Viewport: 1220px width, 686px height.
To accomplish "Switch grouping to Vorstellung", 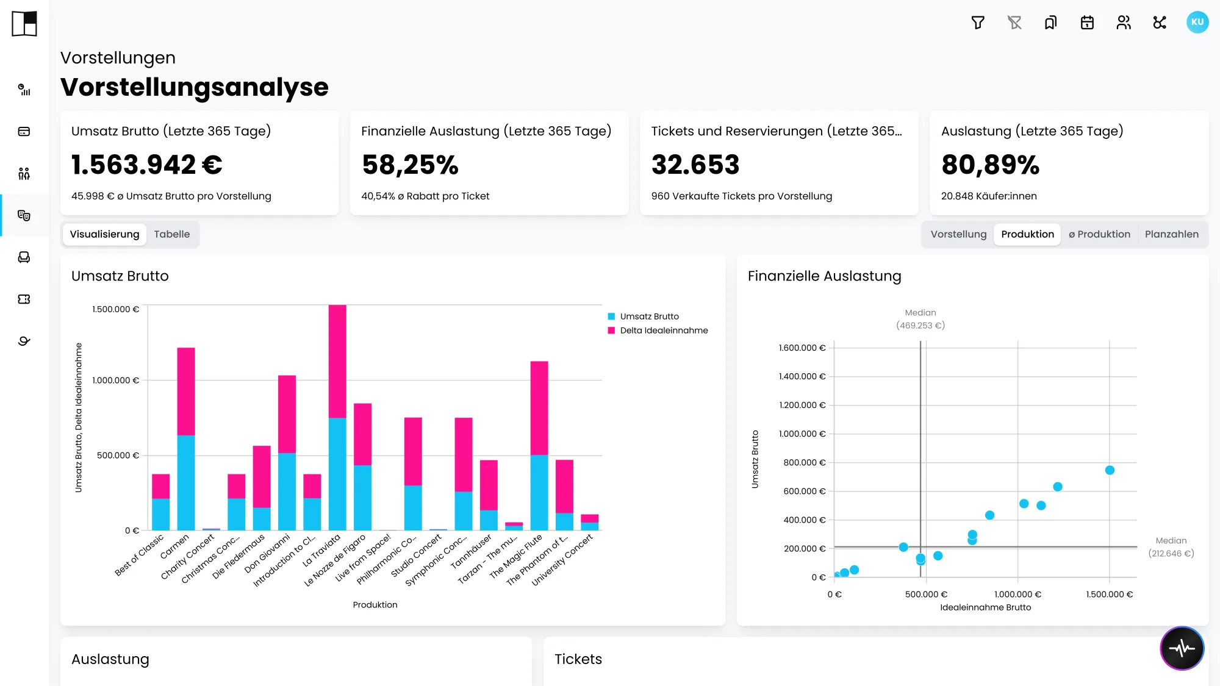I will click(958, 234).
